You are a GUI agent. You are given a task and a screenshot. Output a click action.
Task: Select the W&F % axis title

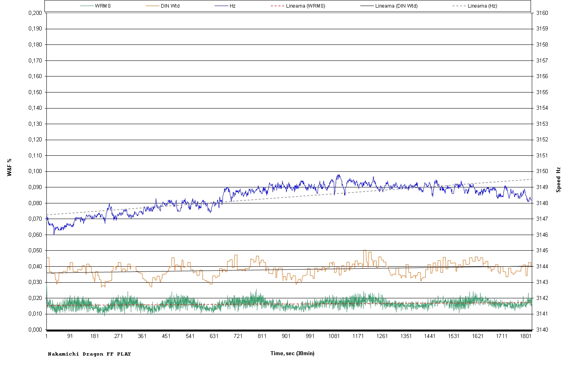click(x=10, y=167)
